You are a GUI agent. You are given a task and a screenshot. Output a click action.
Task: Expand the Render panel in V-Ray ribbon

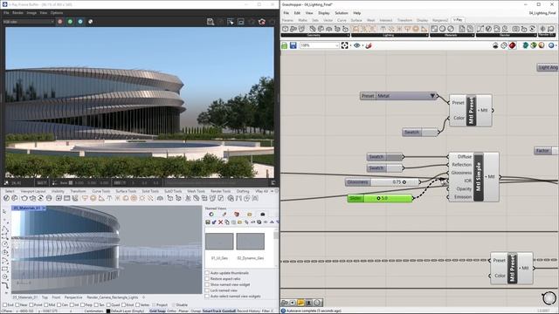(506, 35)
